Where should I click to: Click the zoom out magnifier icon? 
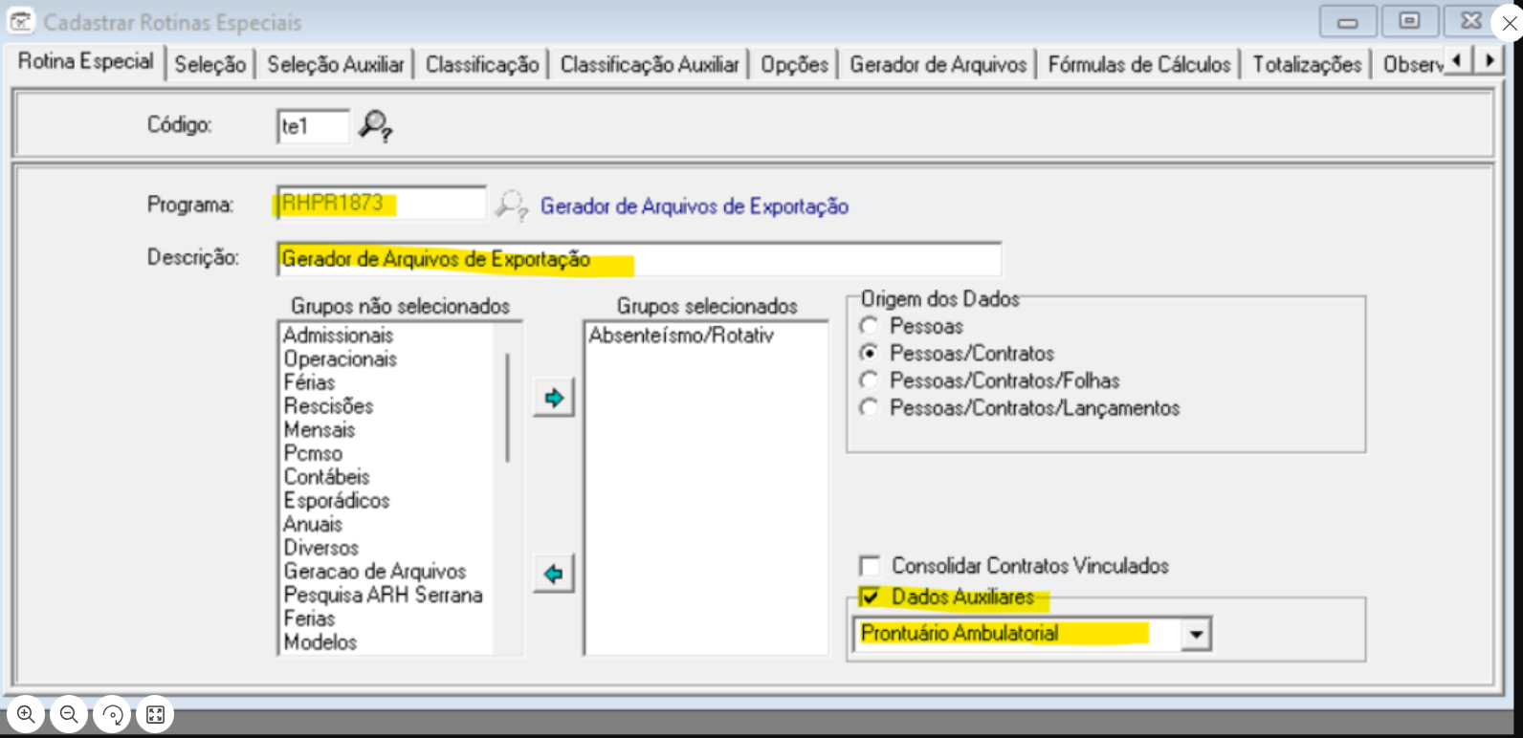[69, 714]
